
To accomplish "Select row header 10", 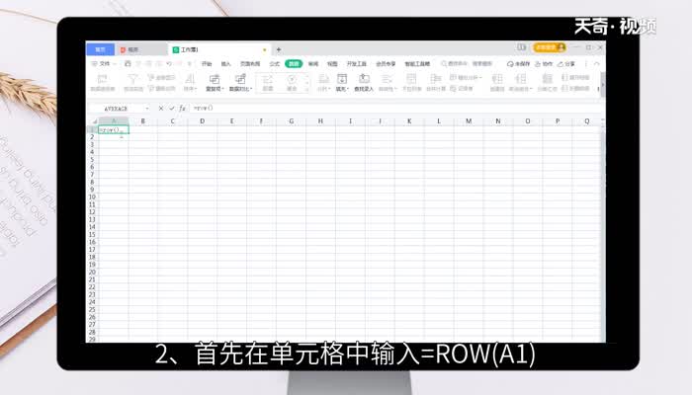I will [92, 197].
